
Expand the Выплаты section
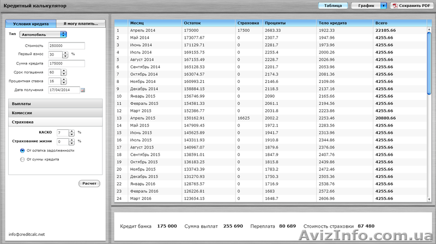pyautogui.click(x=55, y=103)
